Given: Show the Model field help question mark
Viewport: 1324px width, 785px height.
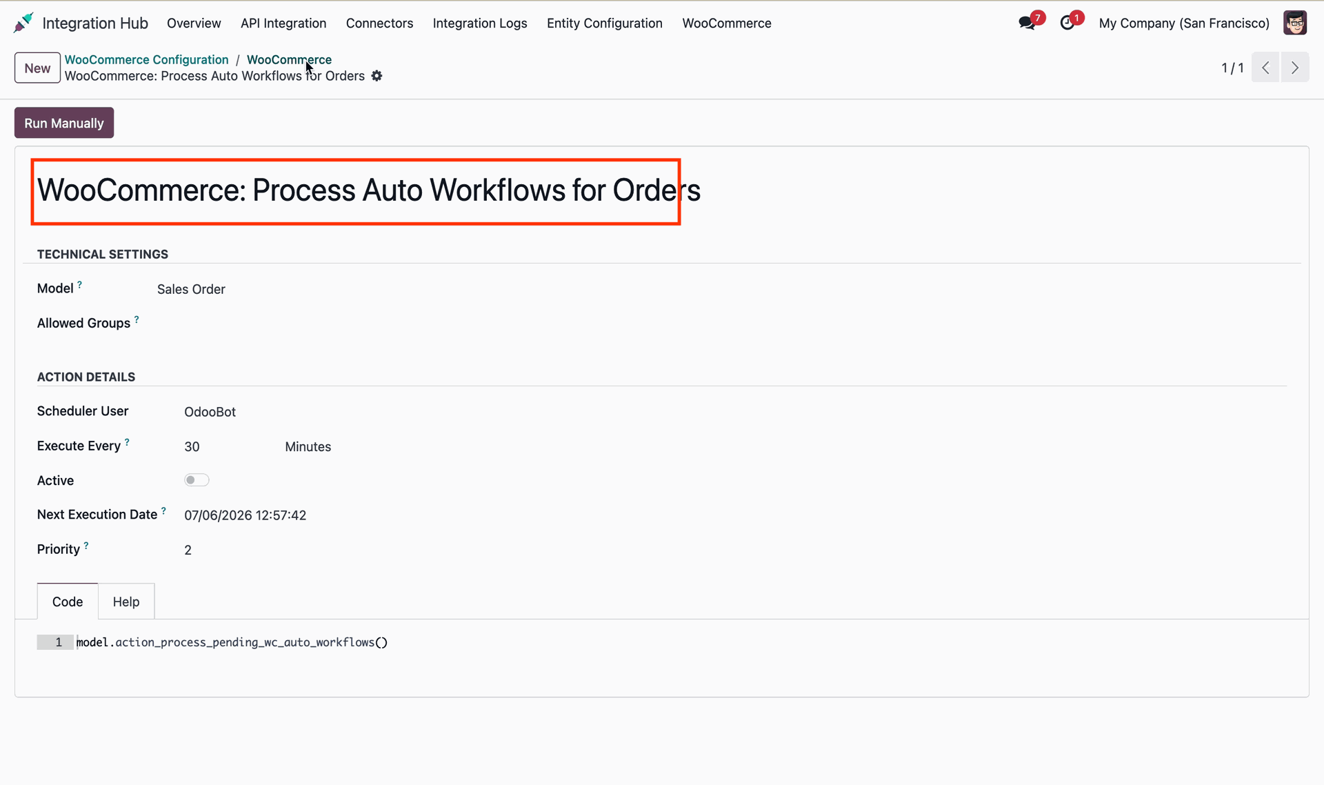Looking at the screenshot, I should 80,284.
